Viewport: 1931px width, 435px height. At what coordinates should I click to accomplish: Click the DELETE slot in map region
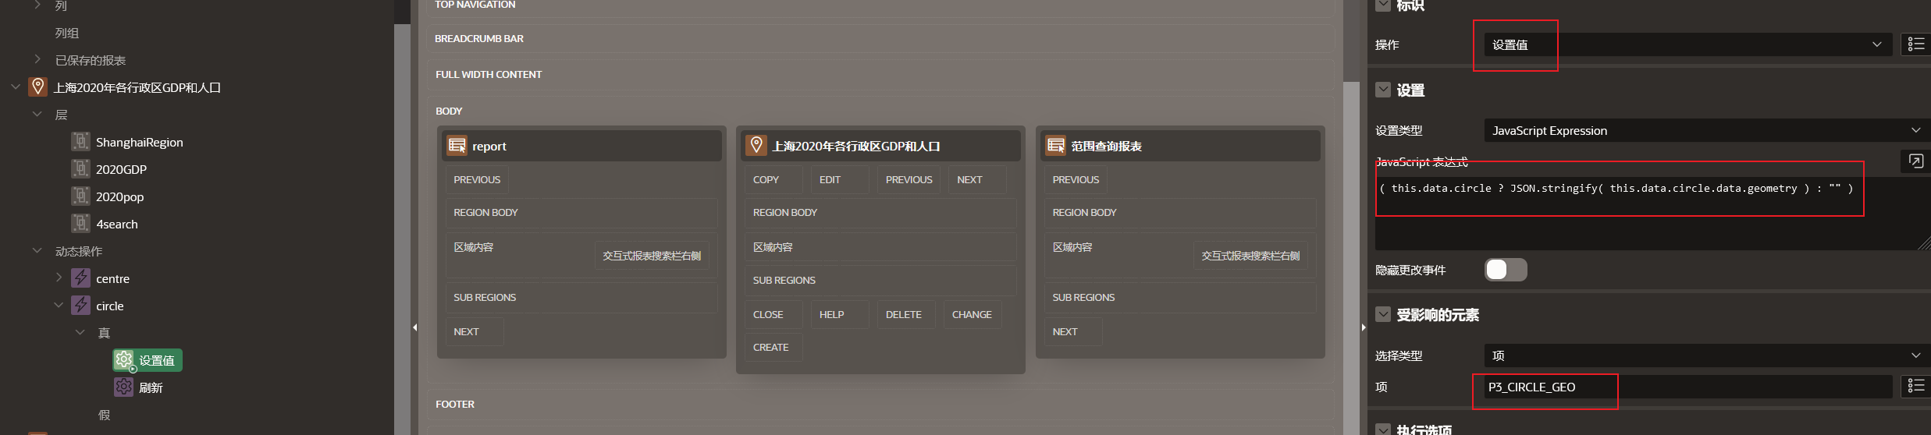(x=906, y=314)
